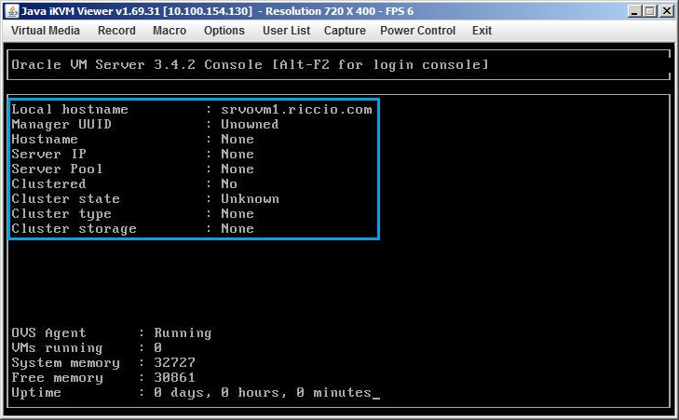
Task: Click the 'Unknown' cluster state value
Action: coord(250,198)
